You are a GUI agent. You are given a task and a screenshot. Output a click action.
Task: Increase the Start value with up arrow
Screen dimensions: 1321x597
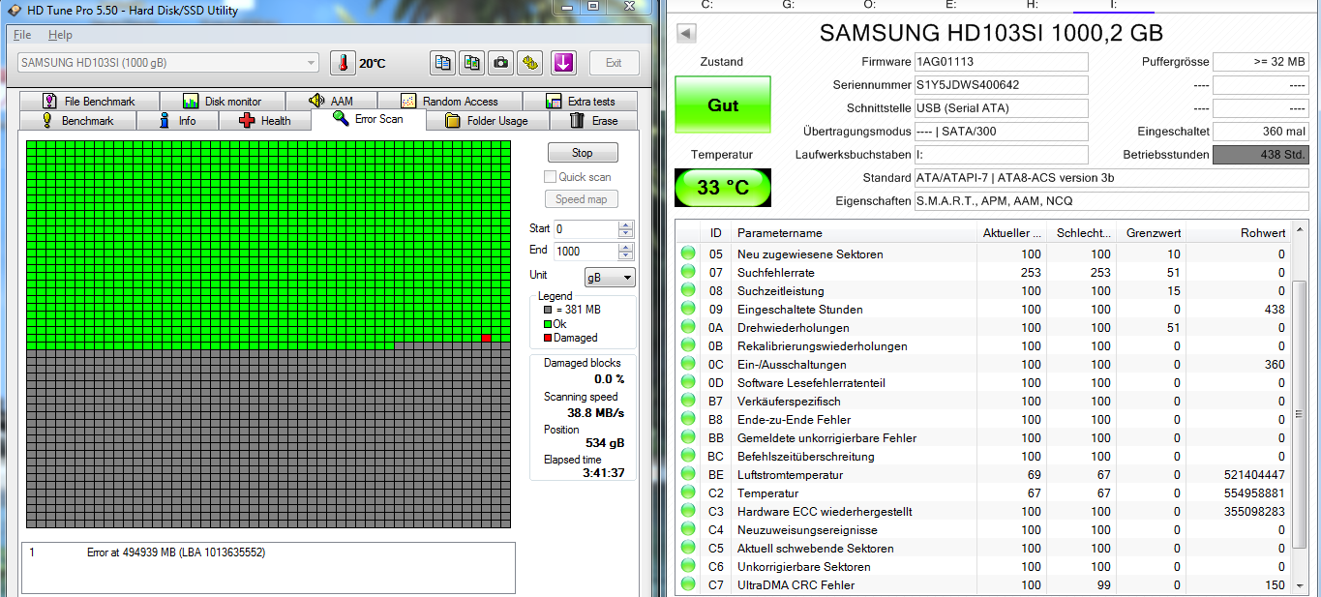click(x=625, y=225)
